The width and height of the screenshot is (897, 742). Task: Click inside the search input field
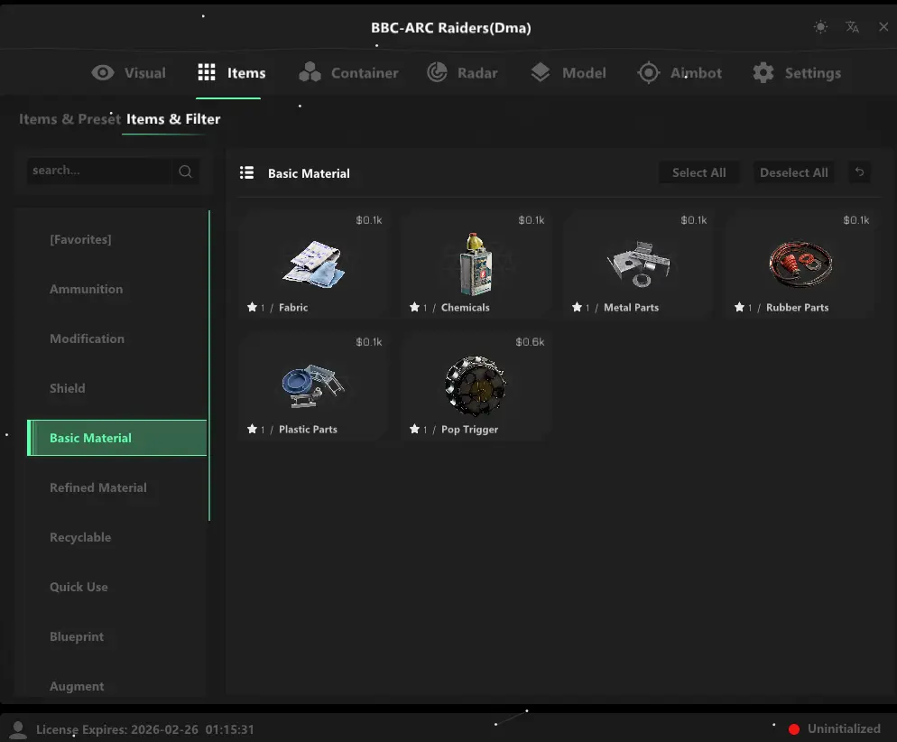tap(99, 171)
